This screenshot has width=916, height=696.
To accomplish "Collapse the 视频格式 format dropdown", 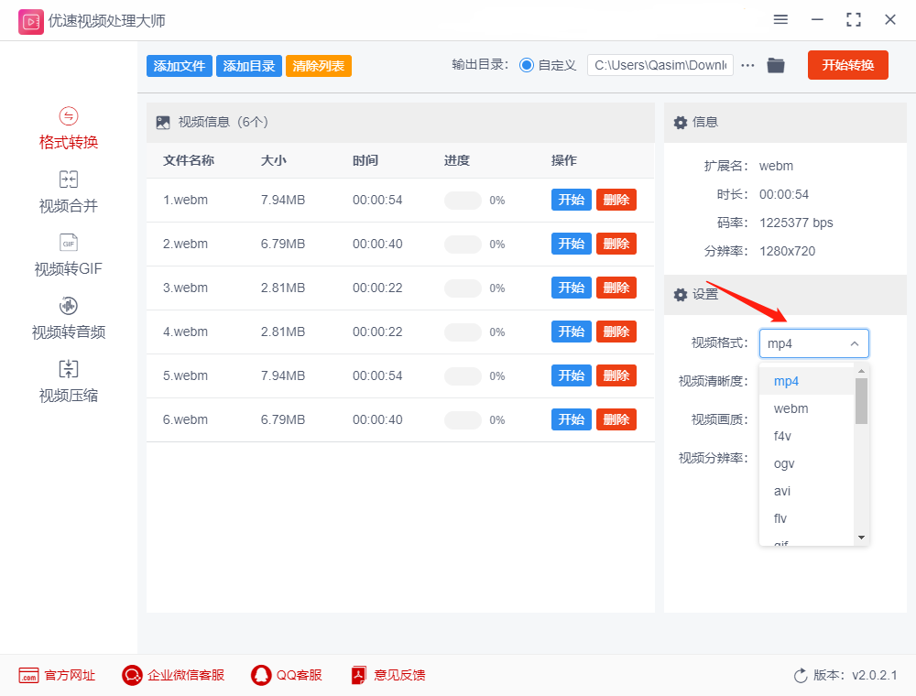I will 854,343.
